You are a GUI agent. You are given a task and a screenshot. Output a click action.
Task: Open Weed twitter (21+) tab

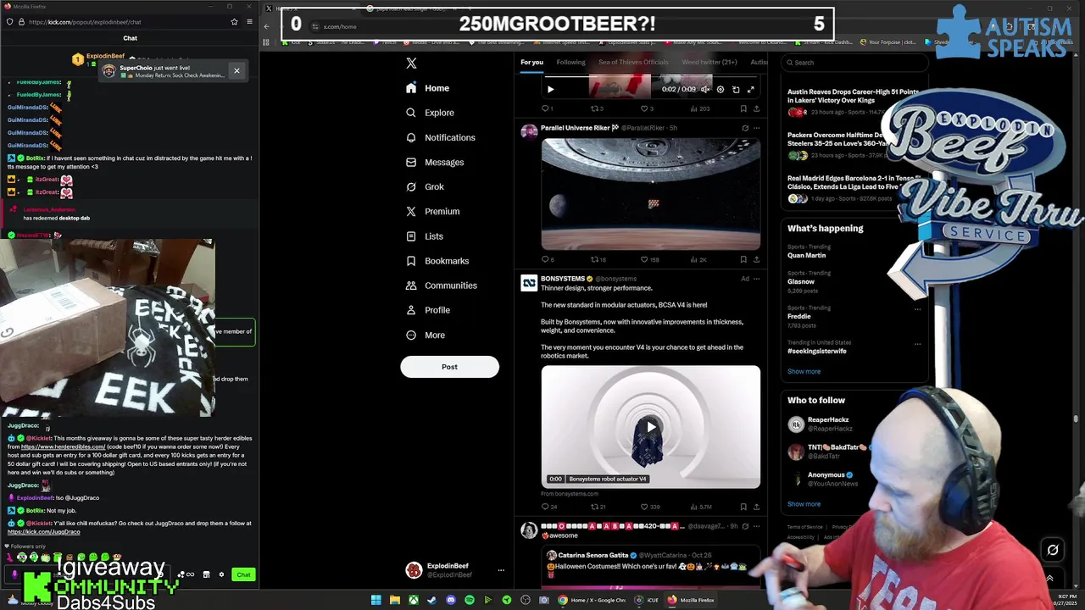pos(709,62)
